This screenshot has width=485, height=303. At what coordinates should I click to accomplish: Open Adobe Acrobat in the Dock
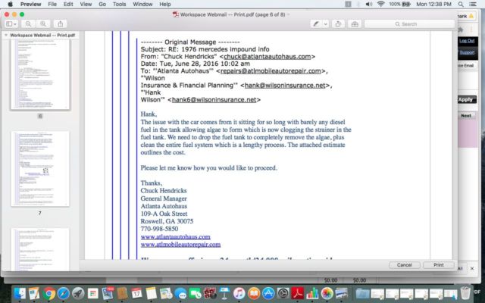298,293
